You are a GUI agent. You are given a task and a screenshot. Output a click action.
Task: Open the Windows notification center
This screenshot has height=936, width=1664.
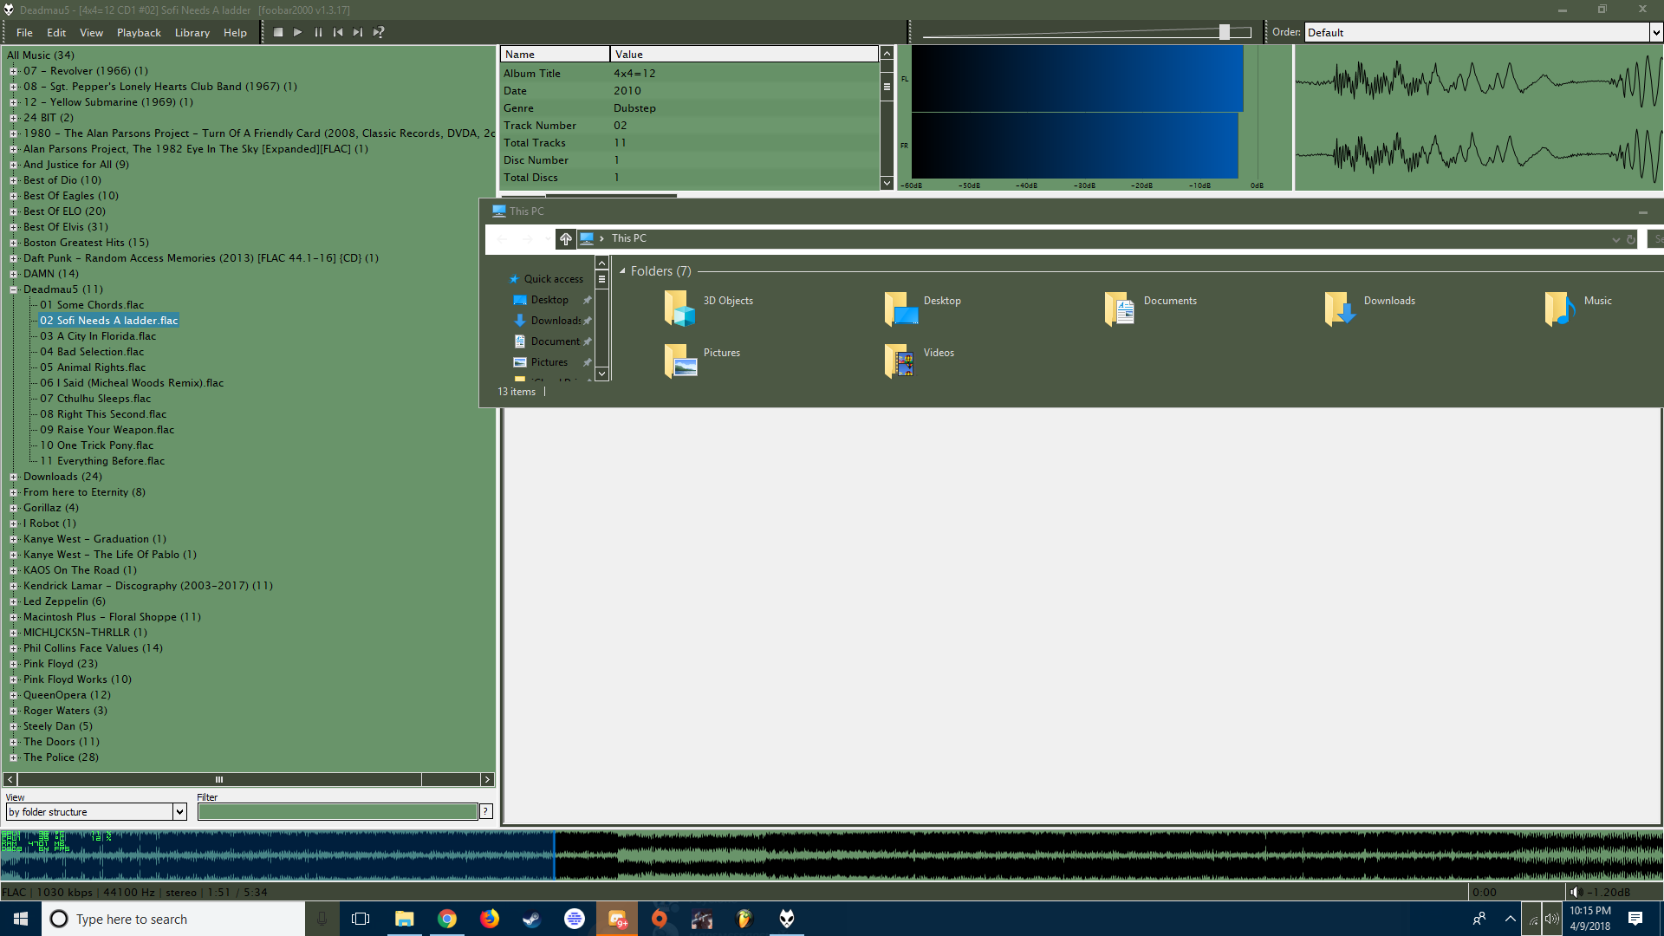(1635, 919)
